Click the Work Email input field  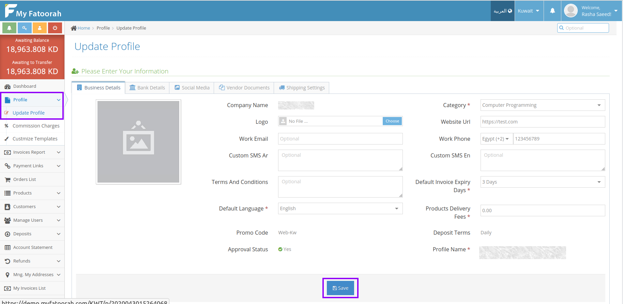click(340, 139)
